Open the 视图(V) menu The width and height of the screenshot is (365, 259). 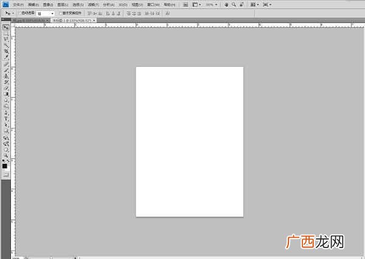point(137,5)
